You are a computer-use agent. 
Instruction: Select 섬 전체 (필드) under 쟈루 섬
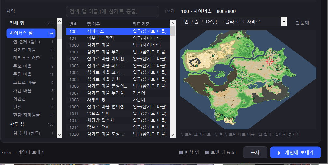31,133
